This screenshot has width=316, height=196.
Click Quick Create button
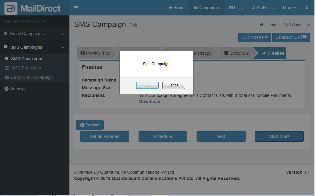[254, 37]
